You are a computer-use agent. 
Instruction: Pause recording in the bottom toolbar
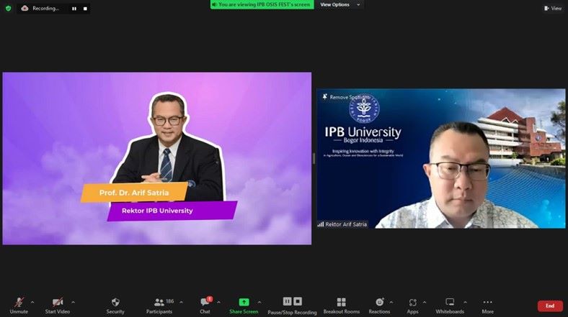(288, 301)
